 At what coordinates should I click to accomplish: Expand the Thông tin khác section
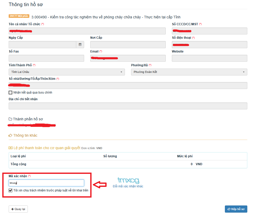[25, 135]
